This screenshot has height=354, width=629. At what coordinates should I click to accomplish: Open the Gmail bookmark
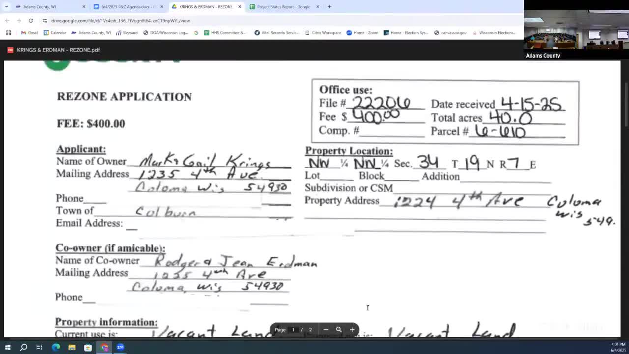pos(29,32)
